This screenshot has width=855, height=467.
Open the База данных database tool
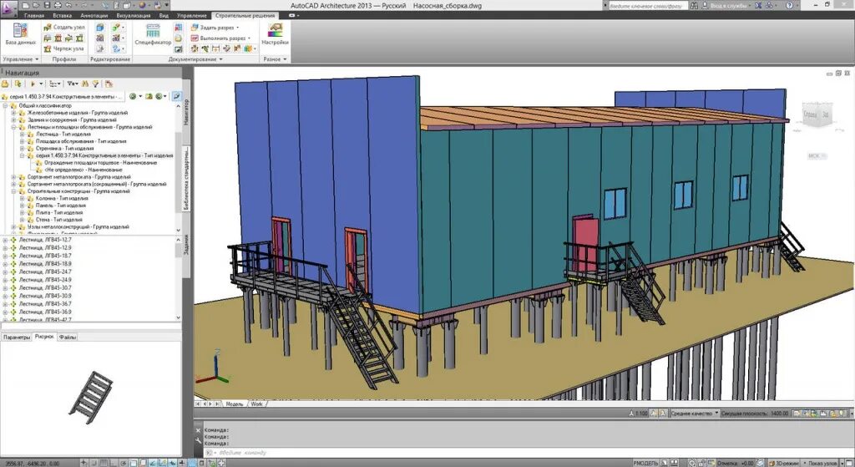pos(20,34)
